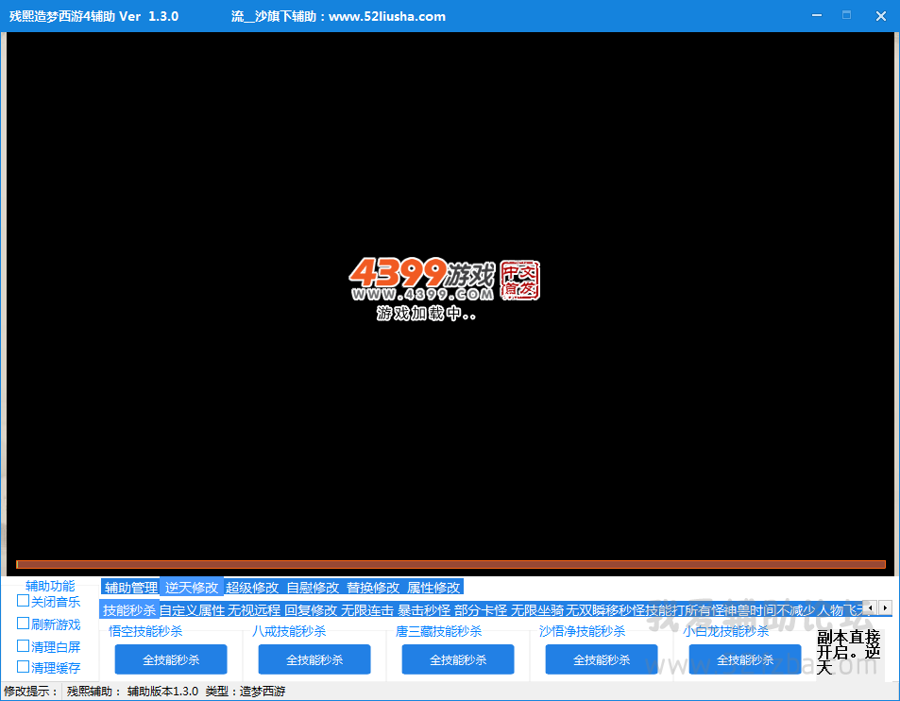Image resolution: width=900 pixels, height=701 pixels.
Task: Switch to the 辅助管理 tab
Action: coord(131,588)
